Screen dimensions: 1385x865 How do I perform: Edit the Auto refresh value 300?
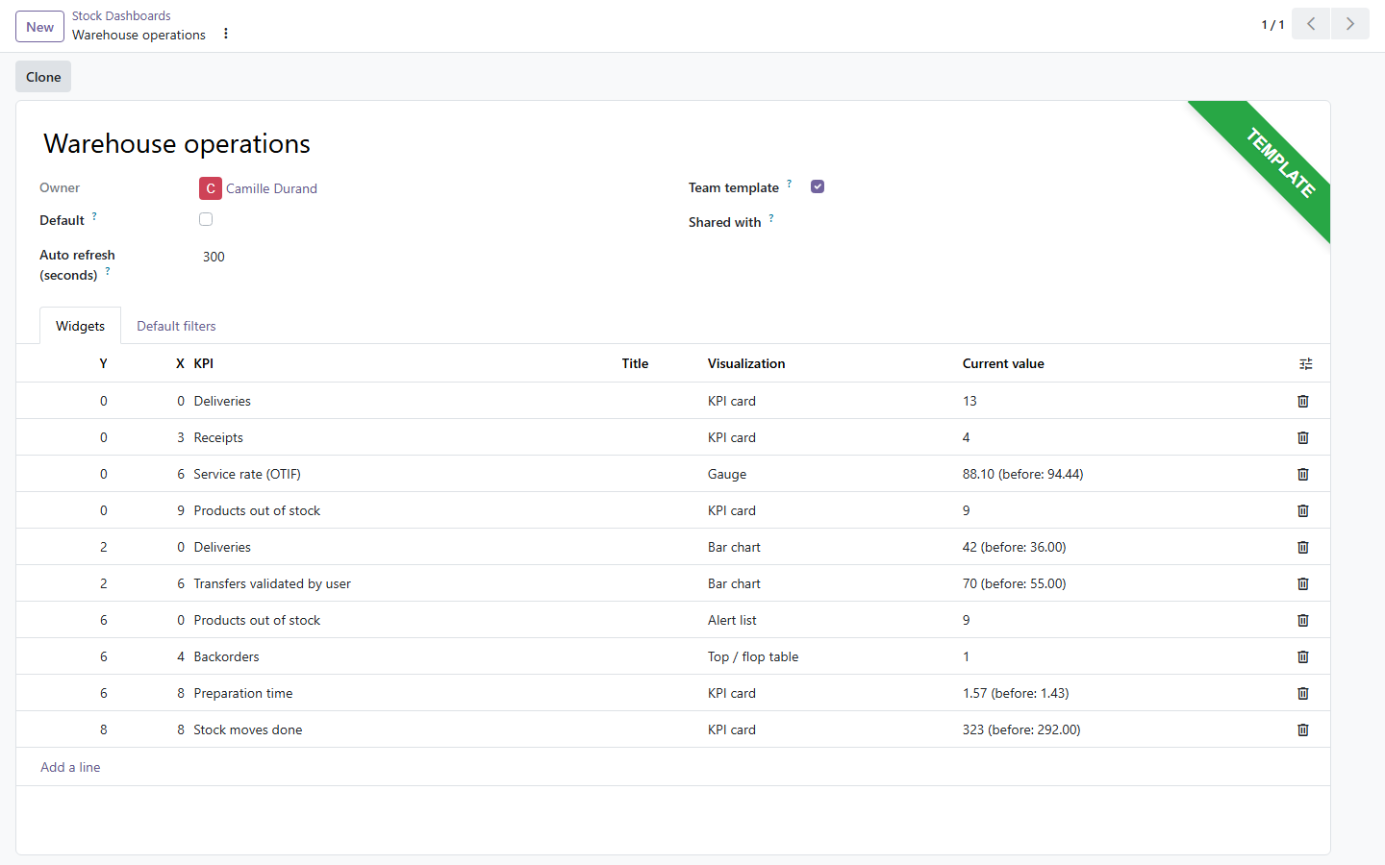coord(428,257)
